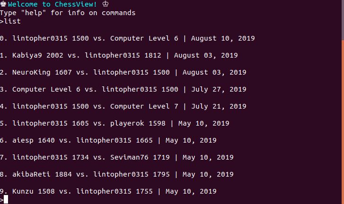Click the scrollbar track above the handle
This screenshot has height=204, width=344.
[343, 20]
